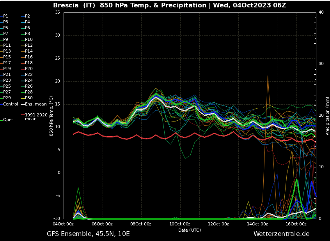Click the P16 legend entry
The image size is (330, 241).
click(27, 57)
